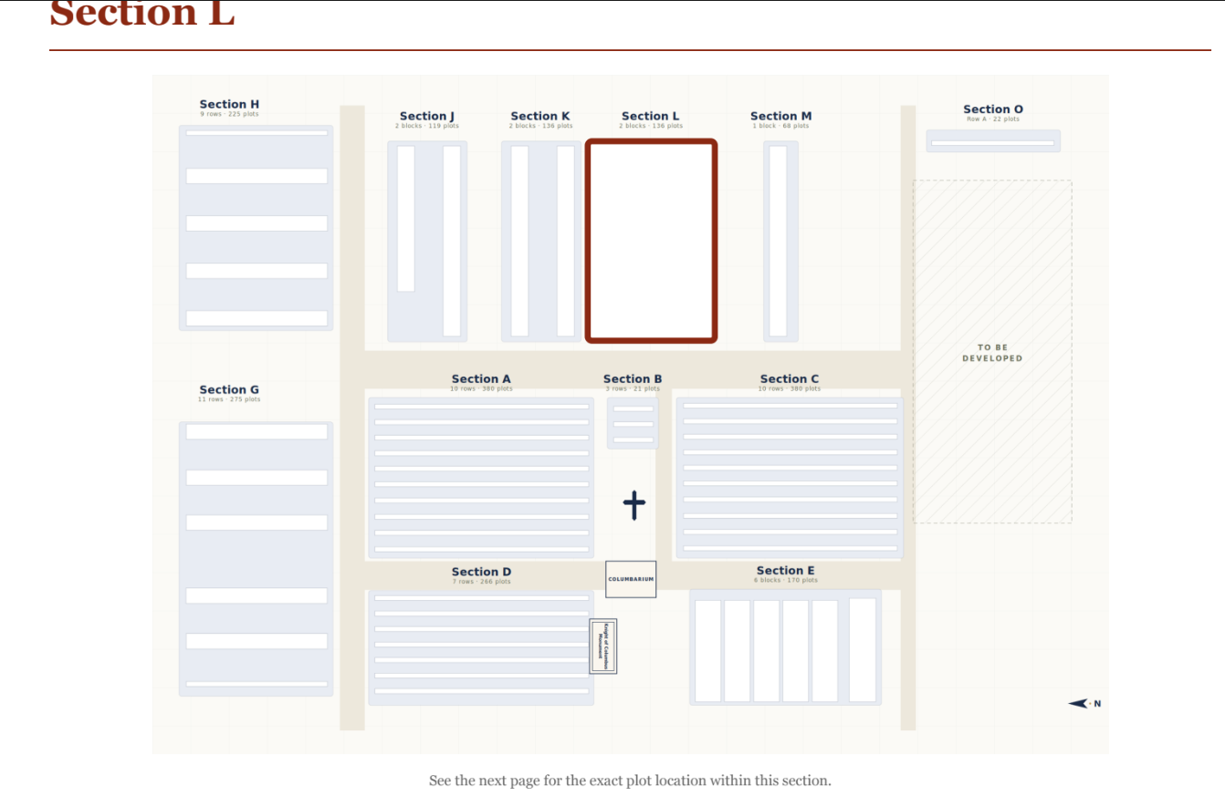Image resolution: width=1225 pixels, height=796 pixels.
Task: Click the Section J label
Action: coord(427,116)
